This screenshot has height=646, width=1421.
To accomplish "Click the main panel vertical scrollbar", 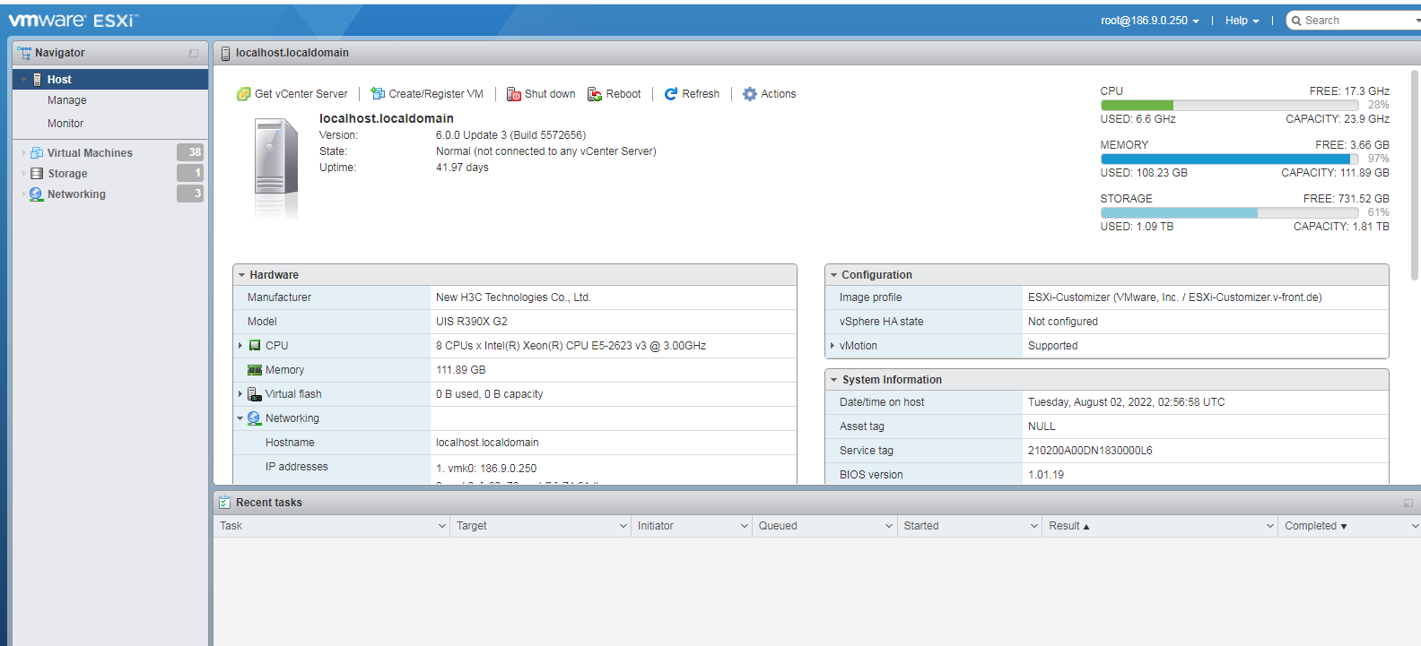I will pos(1416,175).
